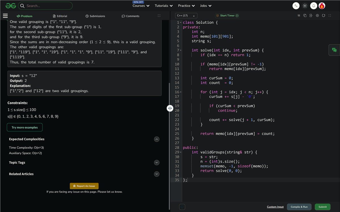Open the Courses menu

pyautogui.click(x=141, y=6)
